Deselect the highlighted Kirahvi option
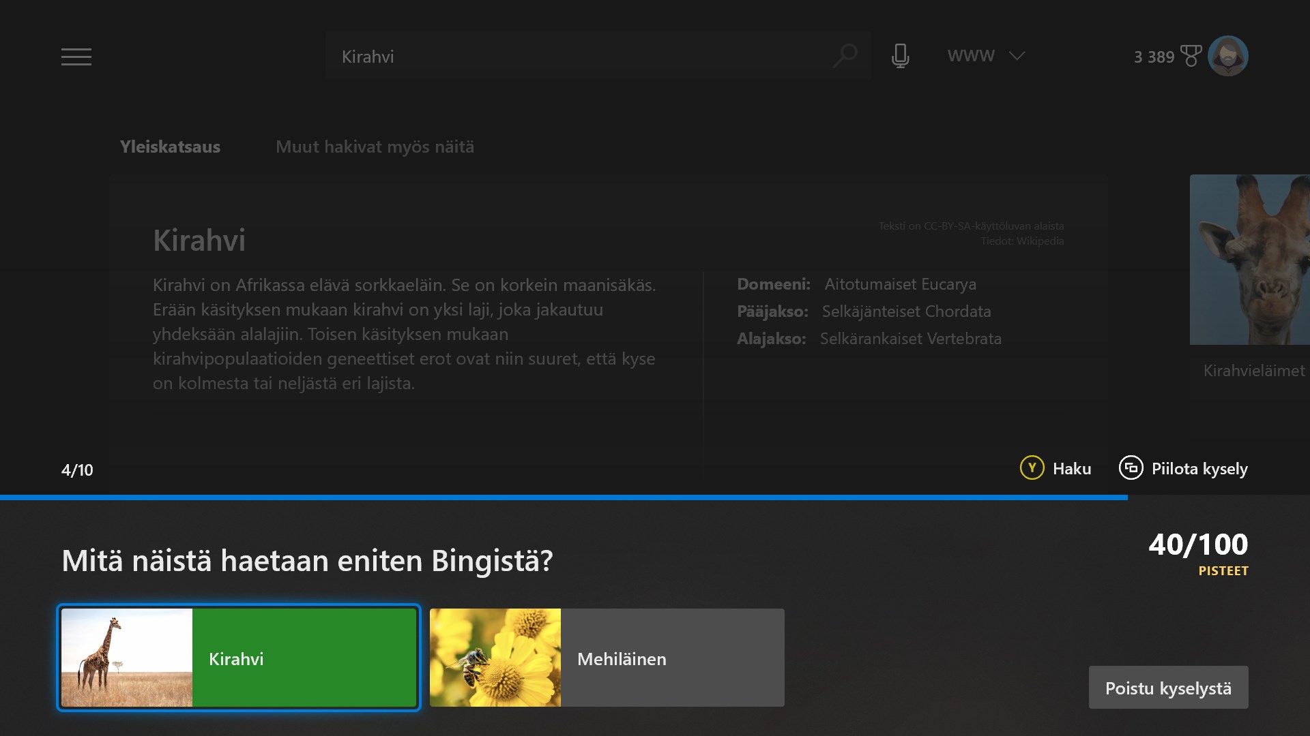The width and height of the screenshot is (1310, 736). coord(237,658)
